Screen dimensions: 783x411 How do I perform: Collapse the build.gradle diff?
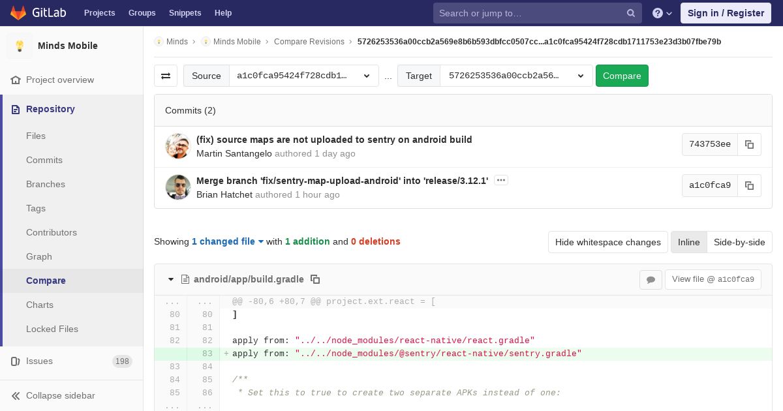pyautogui.click(x=171, y=279)
